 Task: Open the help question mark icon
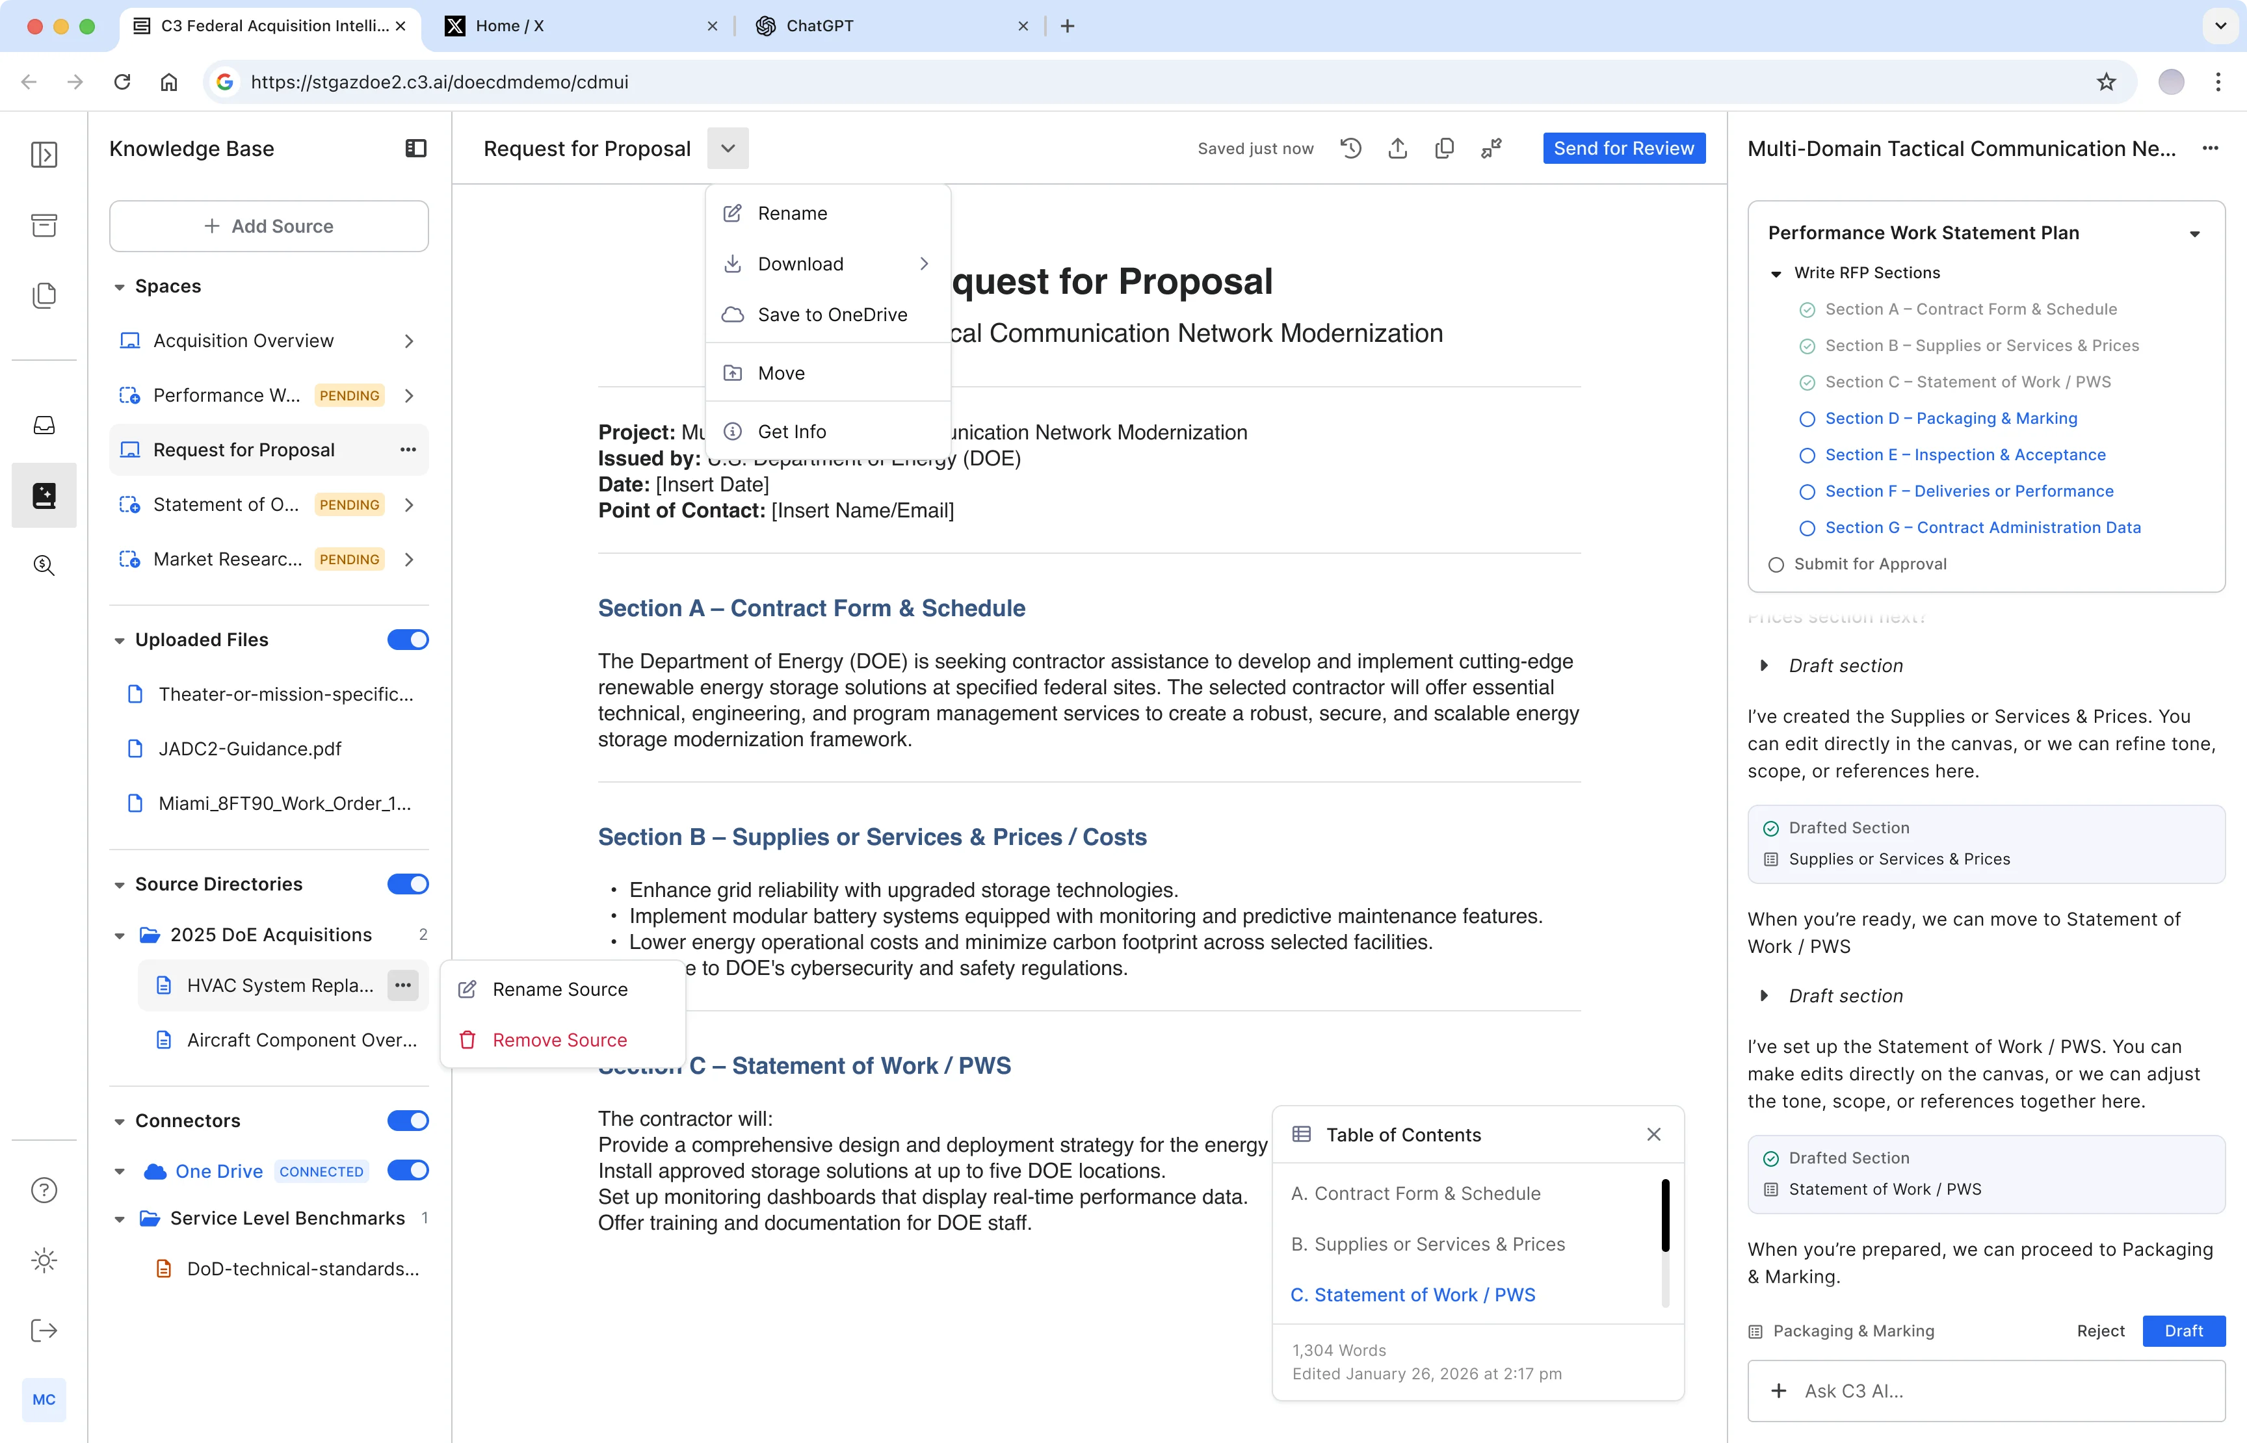click(44, 1190)
